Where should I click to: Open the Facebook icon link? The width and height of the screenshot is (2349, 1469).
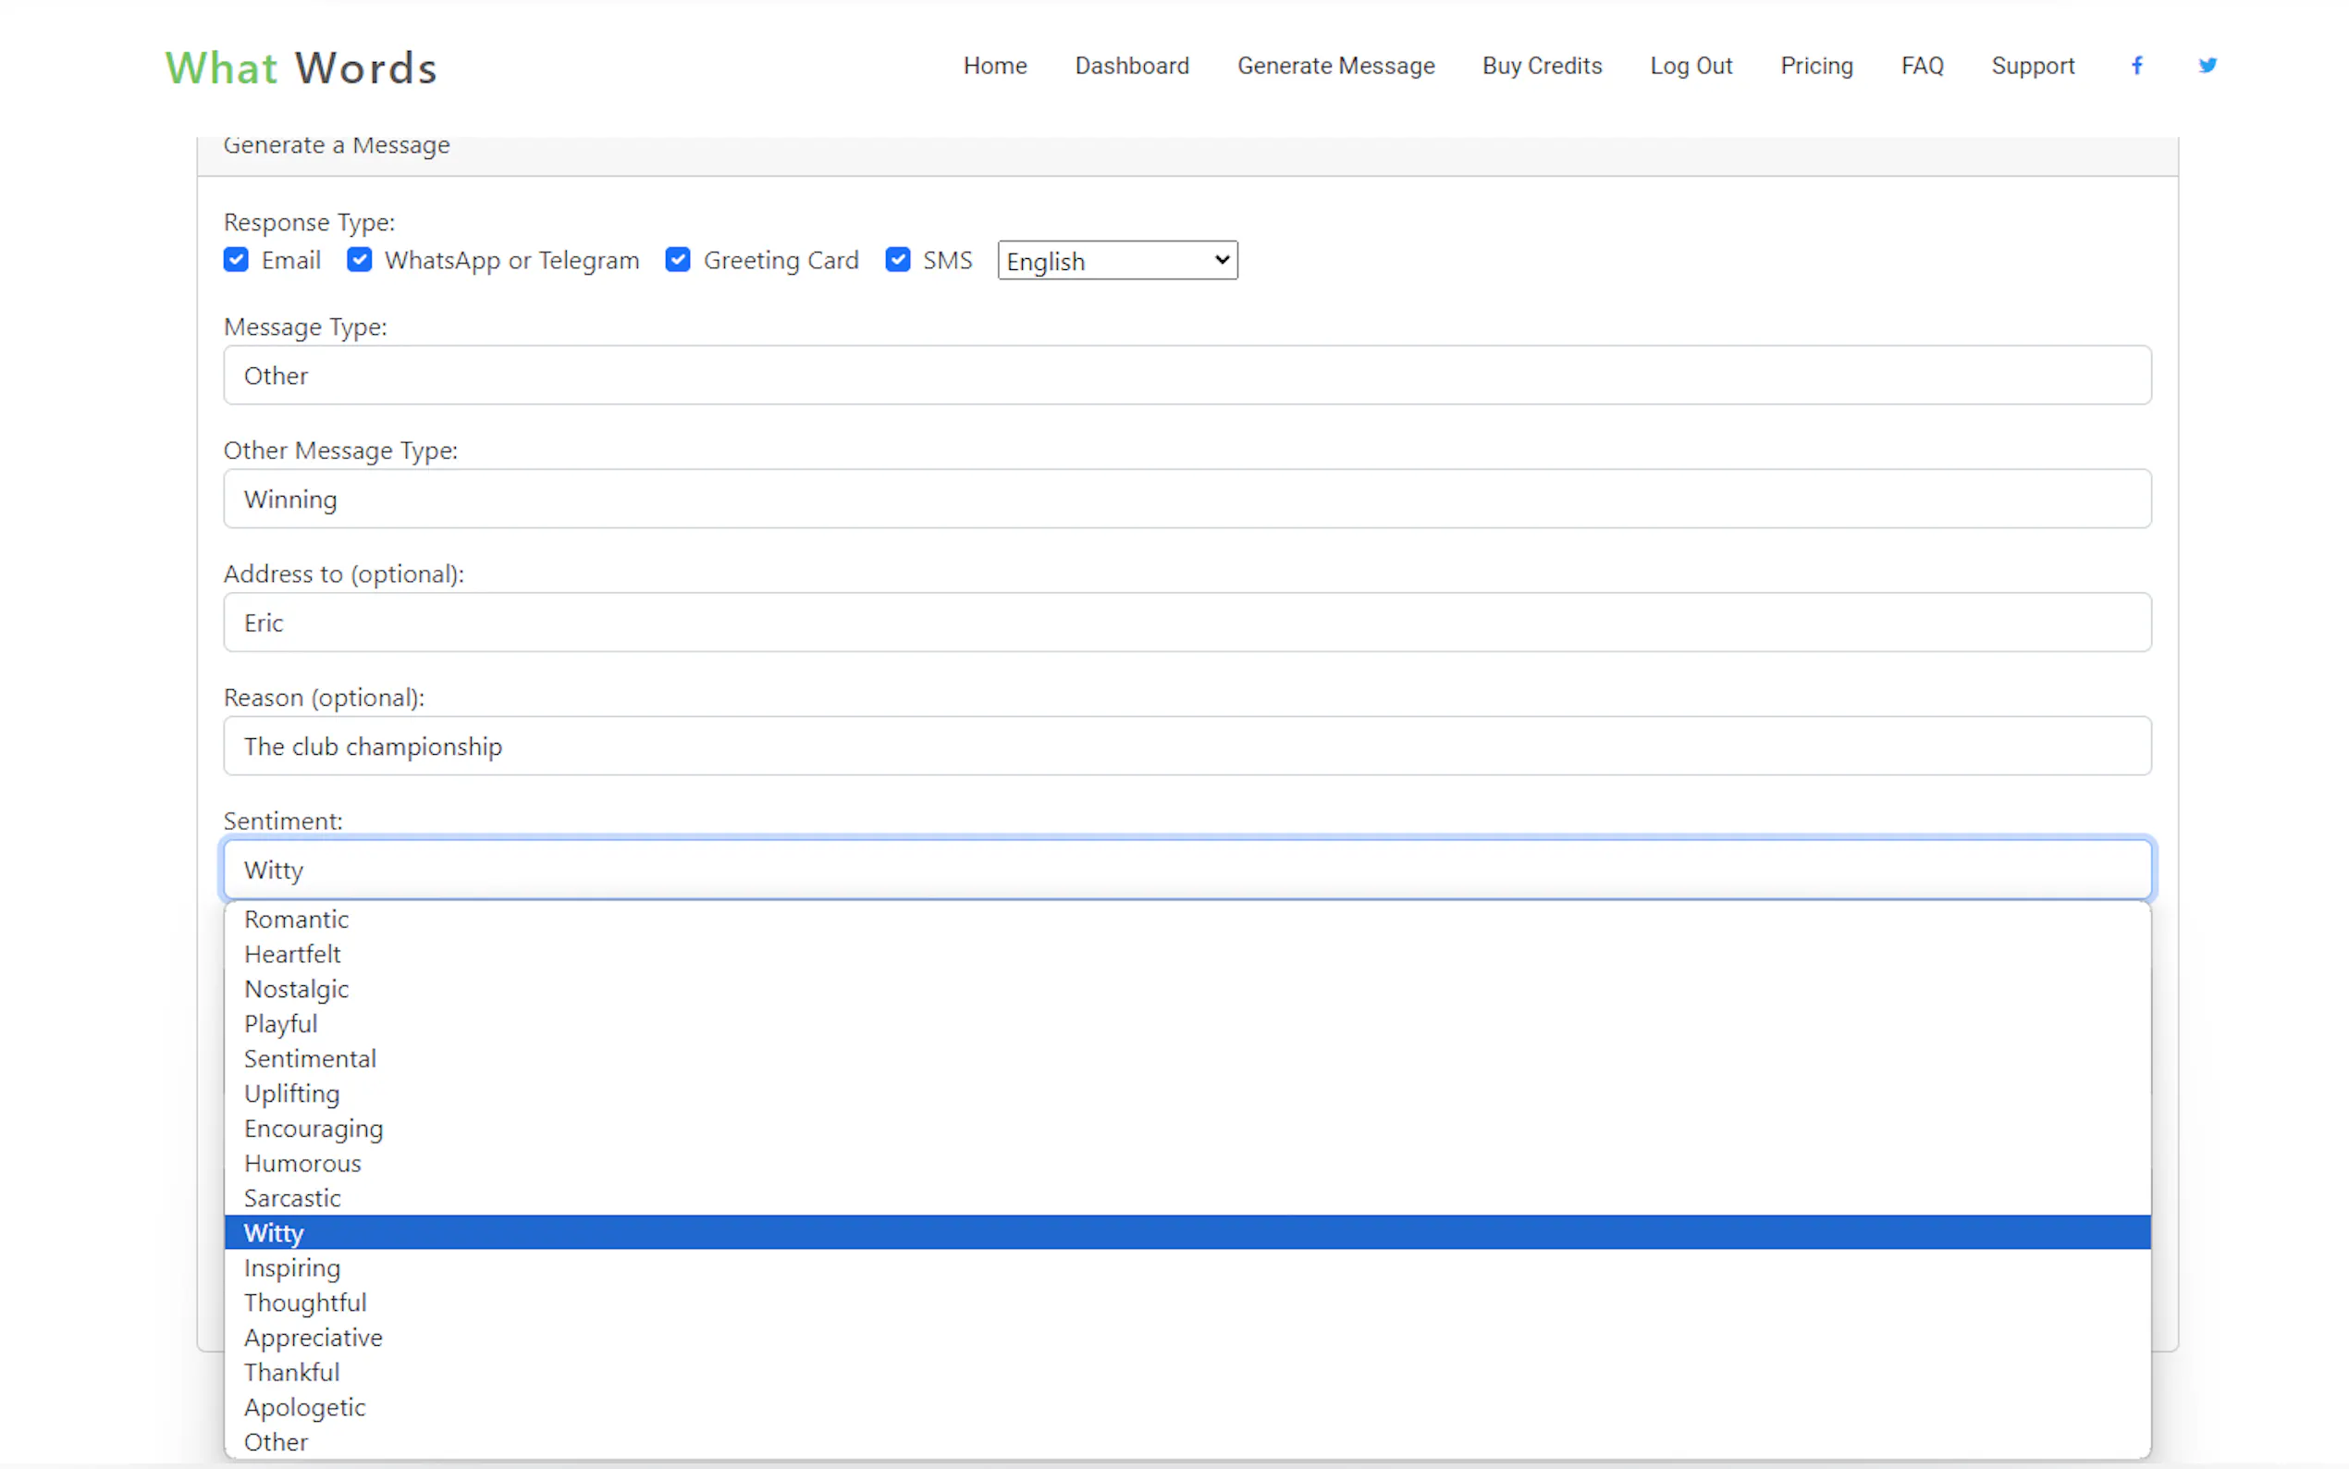click(2136, 65)
